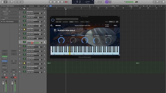Mute the LABS Strings track
The height and width of the screenshot is (93, 166).
28,72
